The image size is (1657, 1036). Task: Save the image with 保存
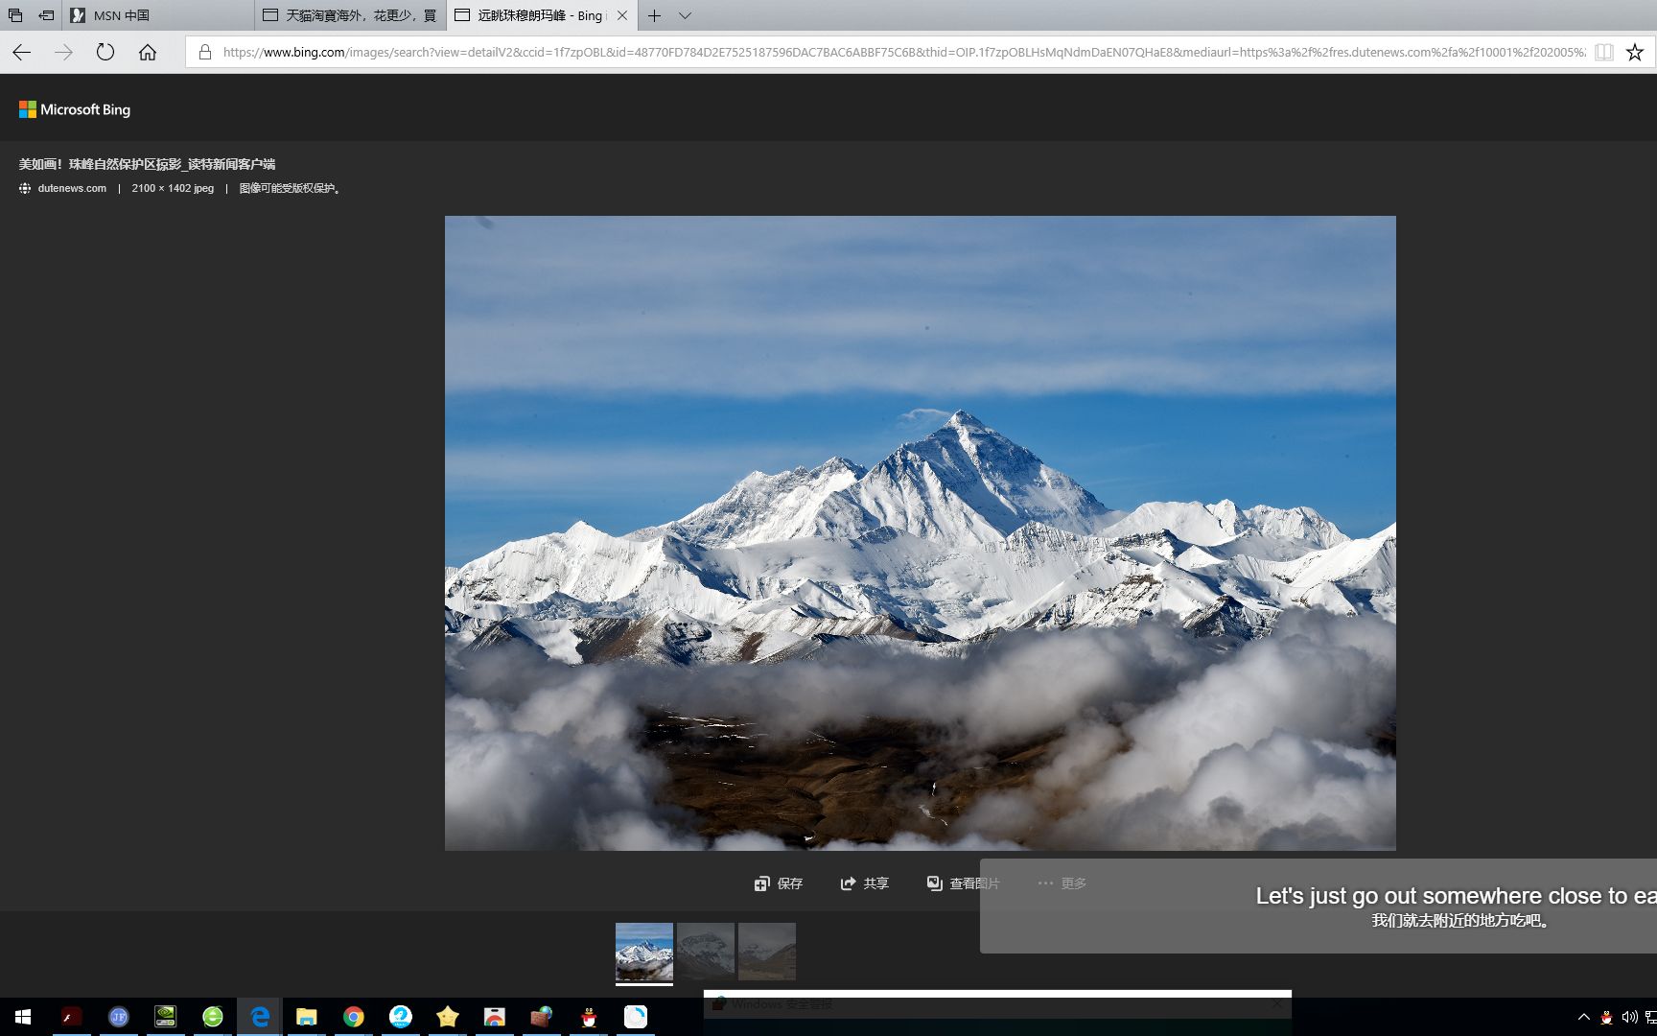click(779, 883)
